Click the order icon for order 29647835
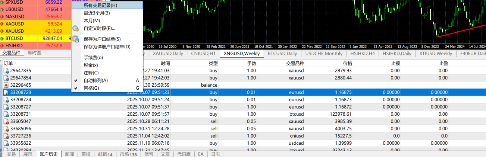The image size is (486, 157). (6, 71)
